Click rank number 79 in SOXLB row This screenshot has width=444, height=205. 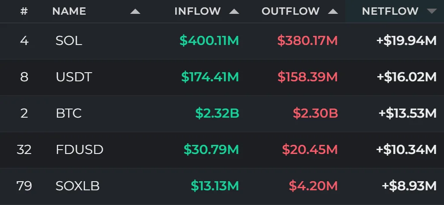(x=24, y=186)
